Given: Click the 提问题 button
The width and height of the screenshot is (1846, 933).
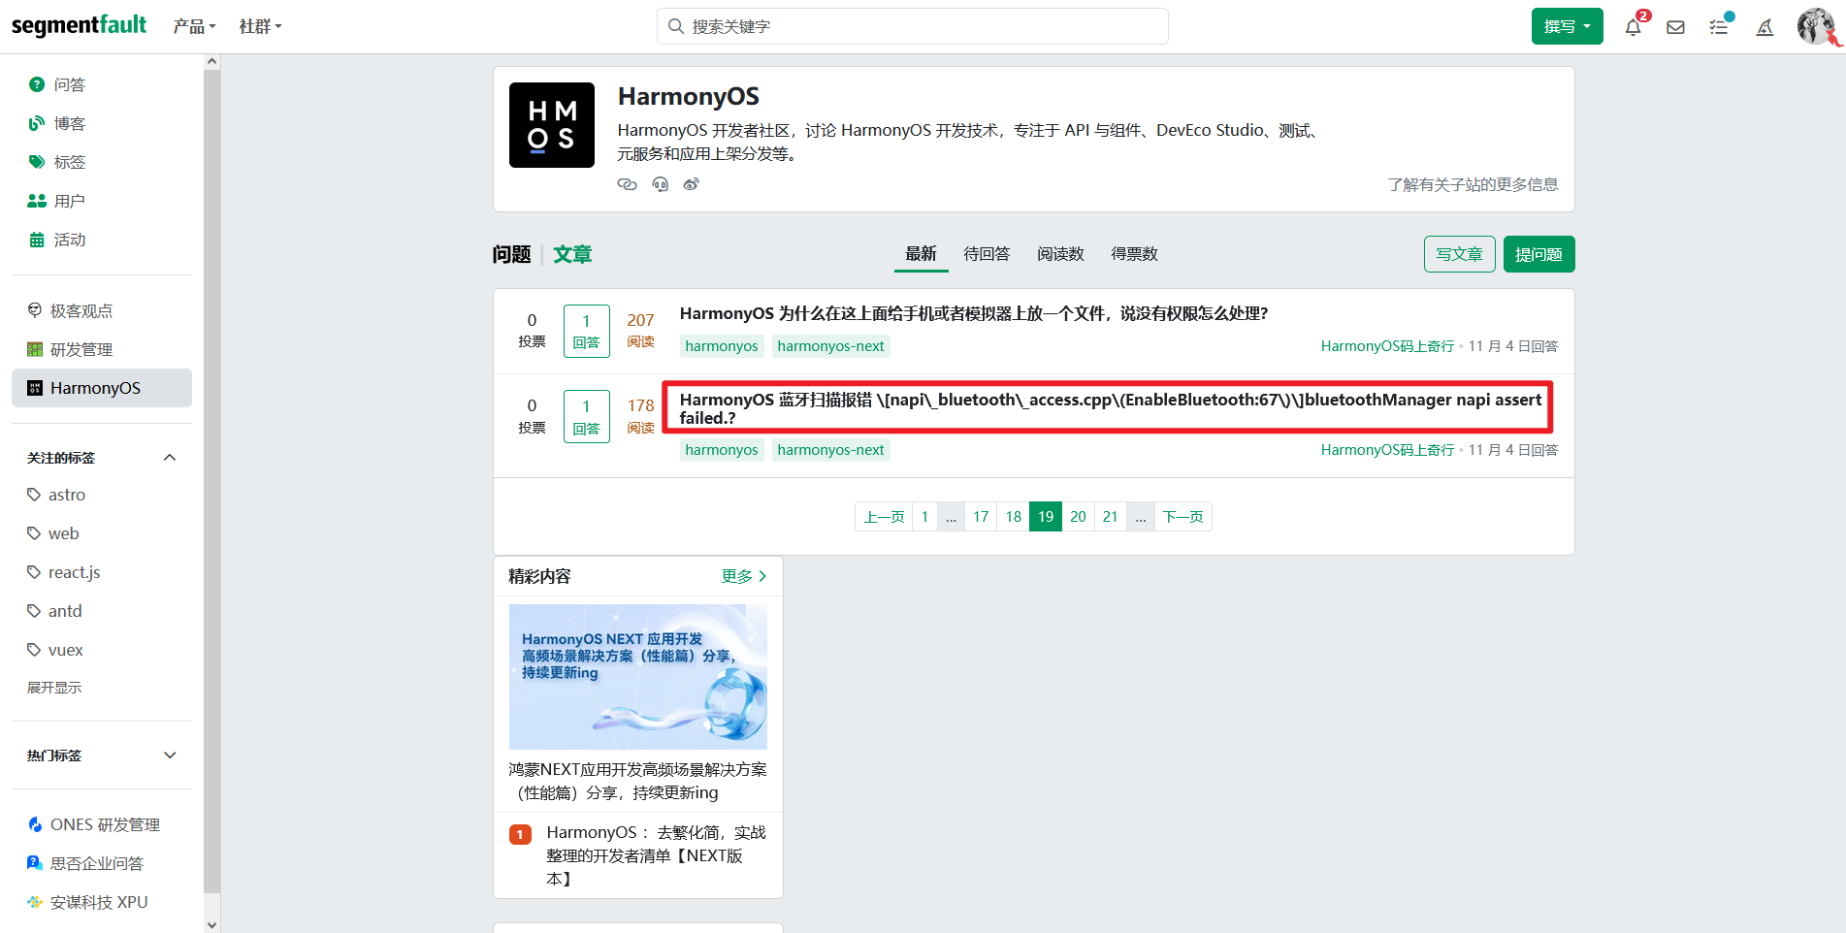Looking at the screenshot, I should point(1538,254).
